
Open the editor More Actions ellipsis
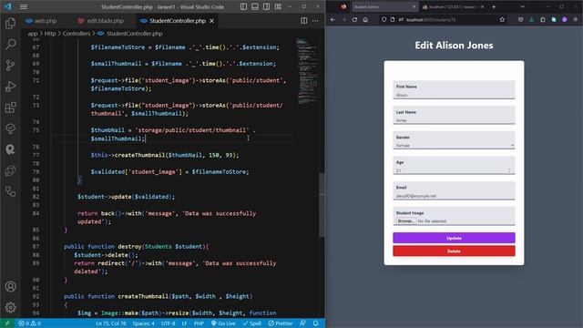[315, 21]
